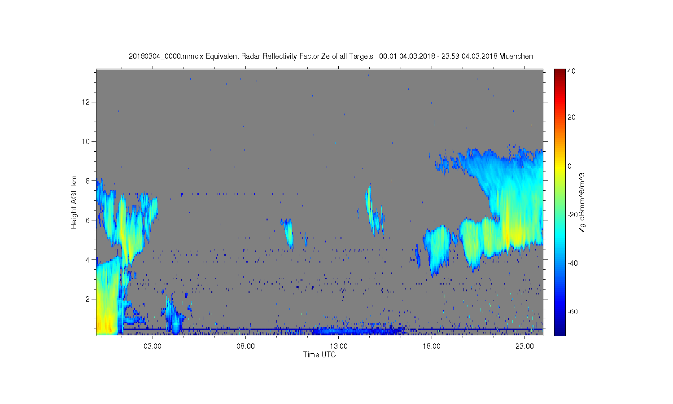The image size is (673, 404).
Task: Click the 23:00 time tick label
Action: point(524,347)
